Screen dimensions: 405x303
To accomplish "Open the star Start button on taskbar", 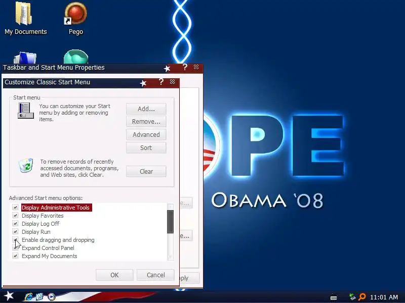I will pos(9,296).
